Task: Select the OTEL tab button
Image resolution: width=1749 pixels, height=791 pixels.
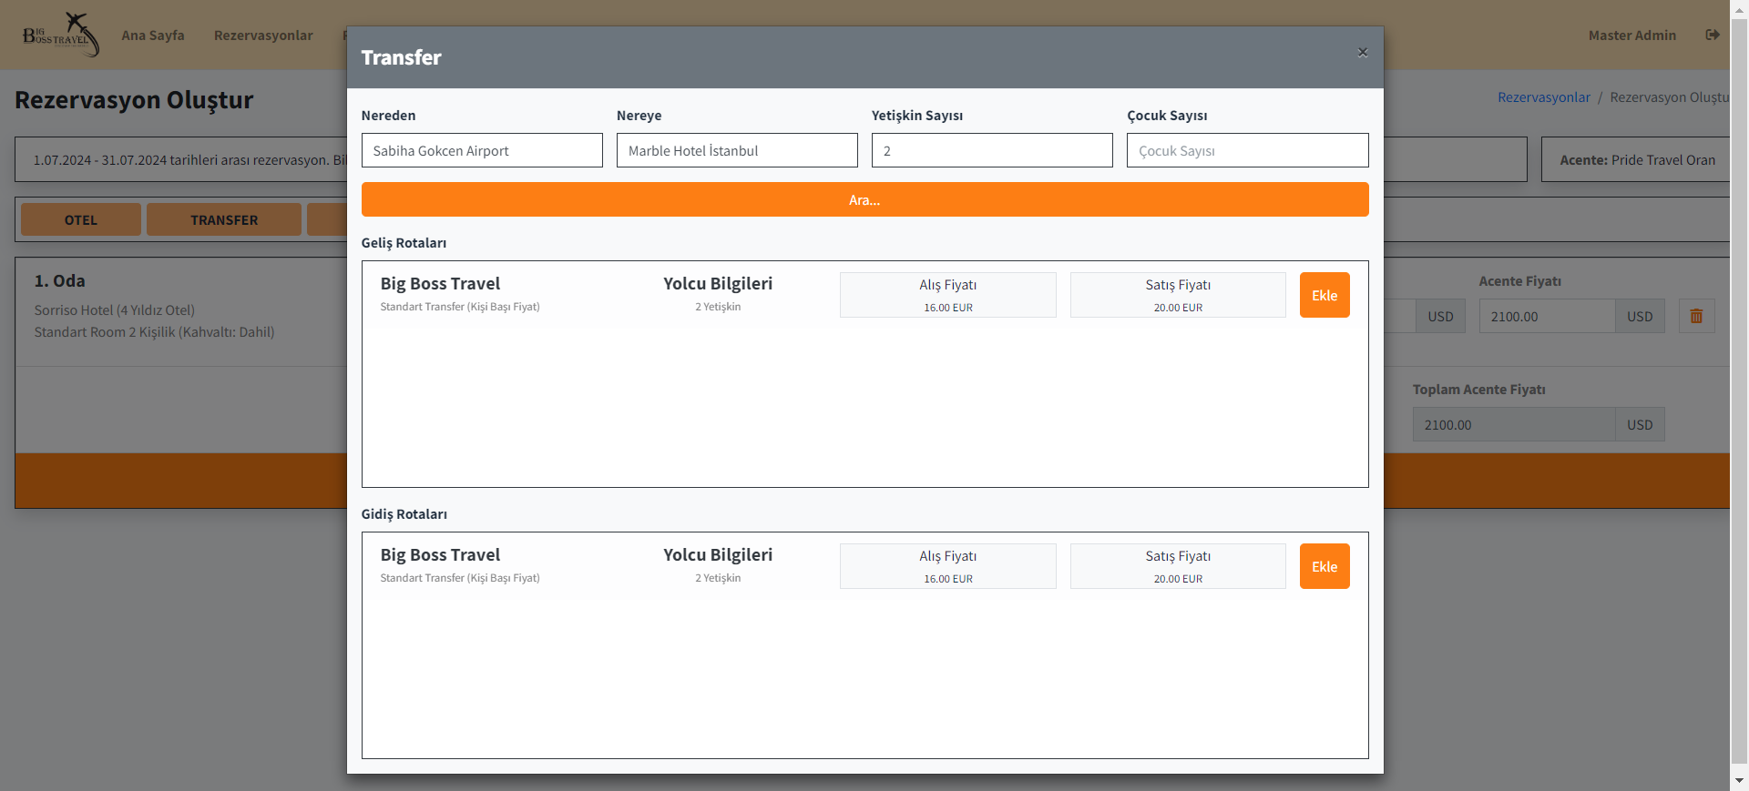Action: 81,219
